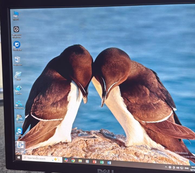The height and width of the screenshot is (173, 195).
Task: Select the highlighted desktop icon above Start button
Action: (x=20, y=145)
